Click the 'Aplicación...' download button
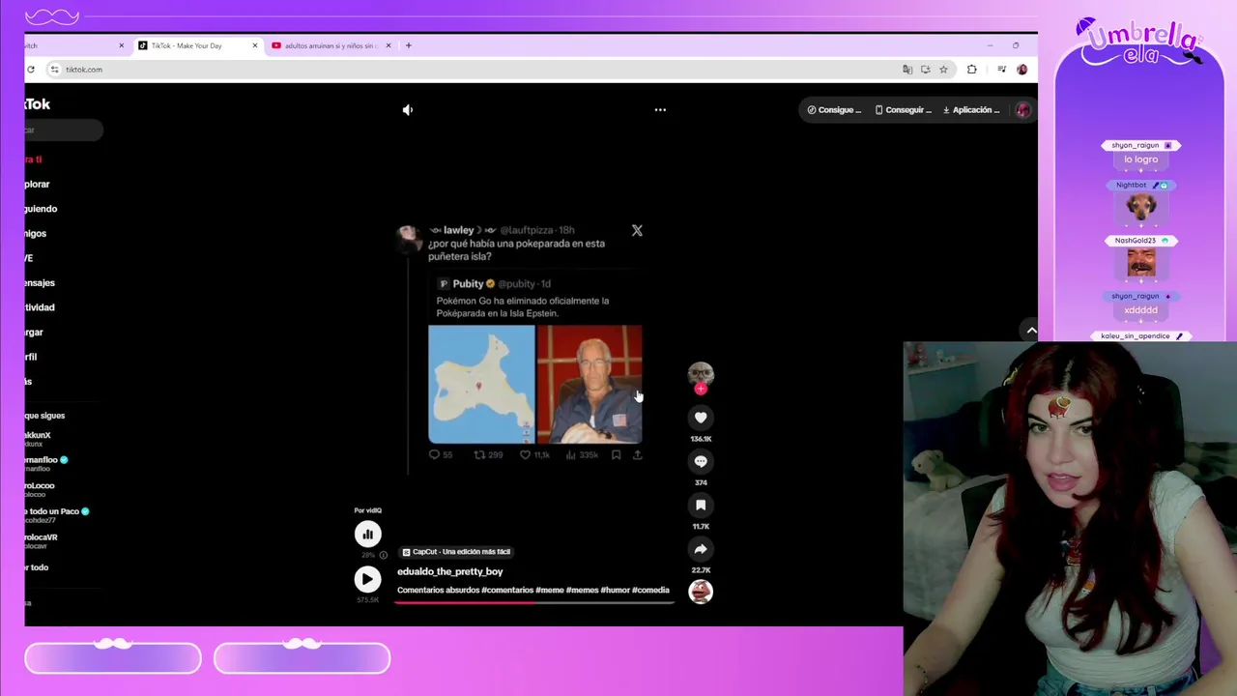The image size is (1237, 696). point(971,110)
